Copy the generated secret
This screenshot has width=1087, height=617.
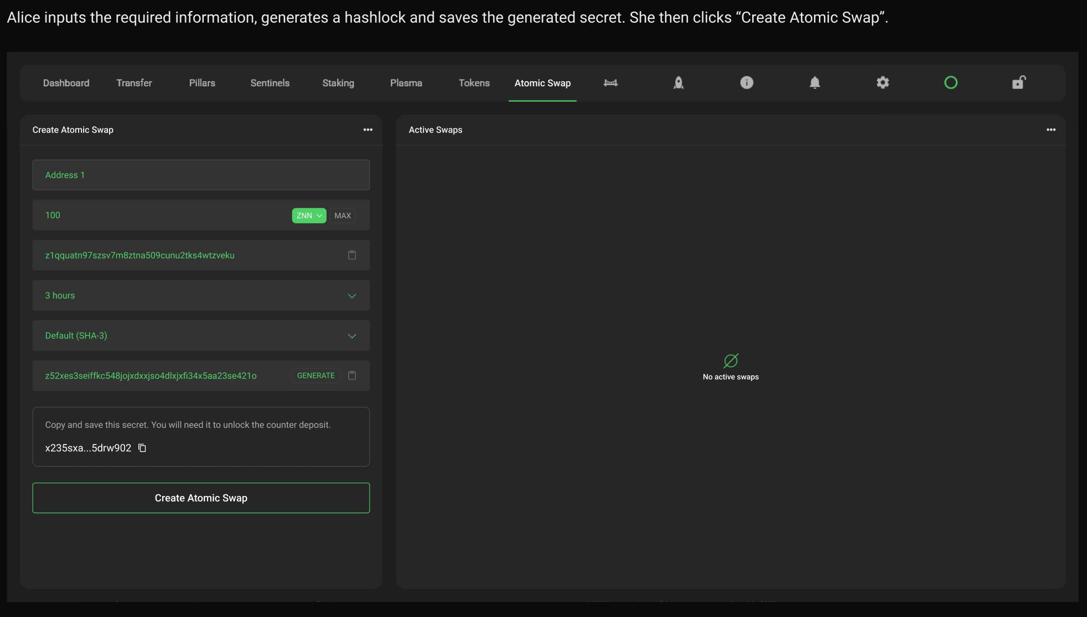click(x=142, y=448)
